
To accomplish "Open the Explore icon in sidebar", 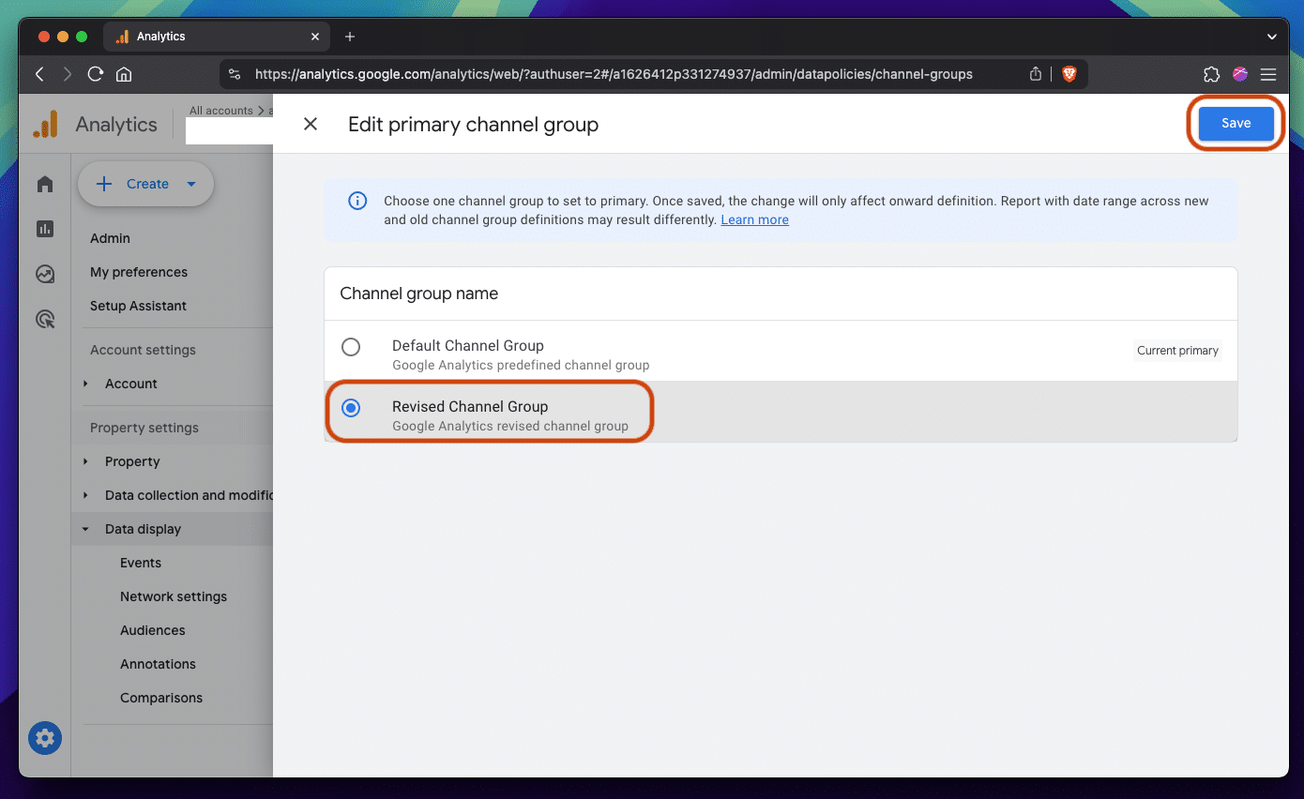I will (45, 274).
